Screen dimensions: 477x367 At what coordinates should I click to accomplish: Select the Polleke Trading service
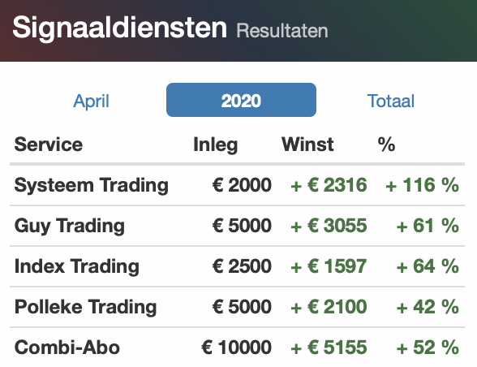point(85,307)
